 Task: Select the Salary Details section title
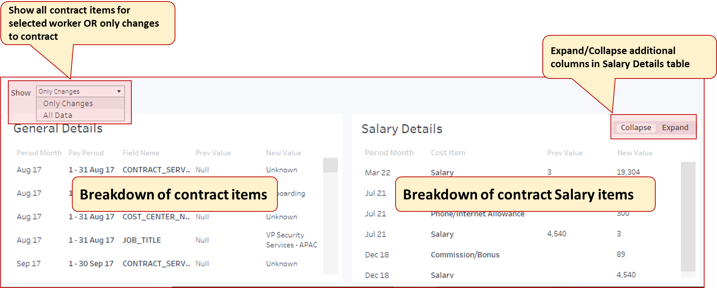(402, 128)
